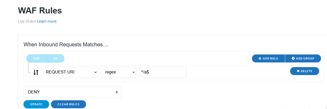Delete the REQUEST URI rule
The width and height of the screenshot is (327, 109).
pyautogui.click(x=304, y=71)
